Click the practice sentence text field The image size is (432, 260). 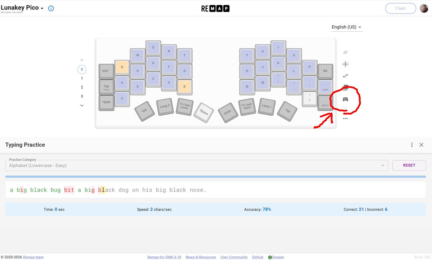pyautogui.click(x=216, y=190)
